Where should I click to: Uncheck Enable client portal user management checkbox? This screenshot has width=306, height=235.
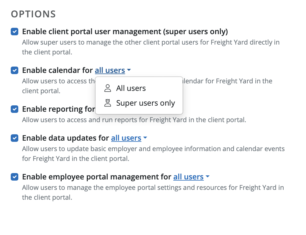(x=15, y=32)
